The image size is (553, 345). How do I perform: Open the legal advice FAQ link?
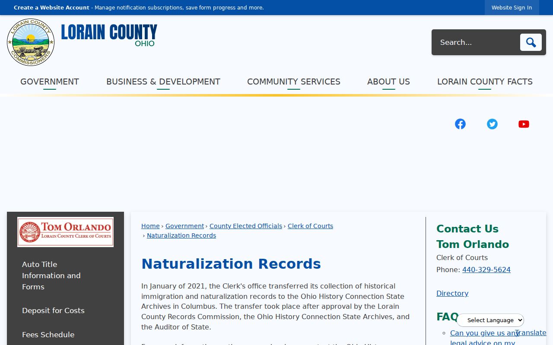[484, 338]
